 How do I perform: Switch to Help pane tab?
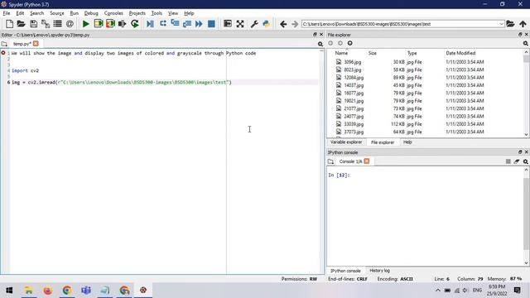pyautogui.click(x=407, y=142)
